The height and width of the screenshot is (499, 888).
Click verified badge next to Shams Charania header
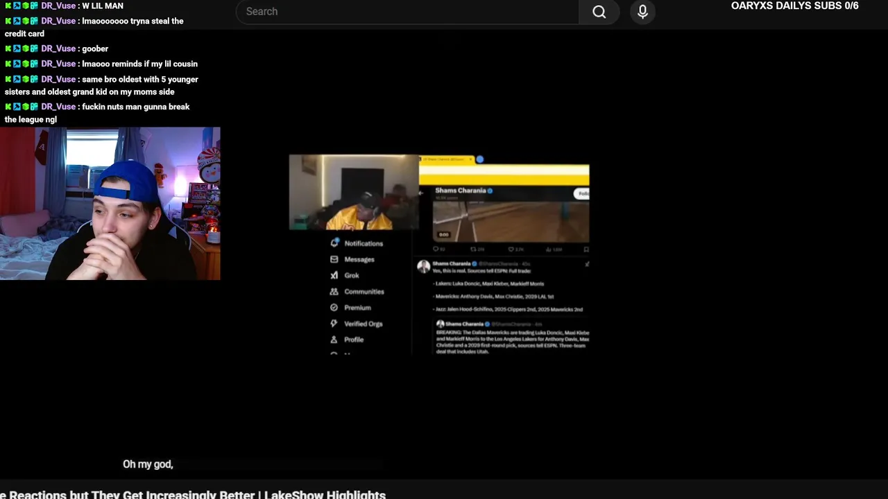[490, 191]
